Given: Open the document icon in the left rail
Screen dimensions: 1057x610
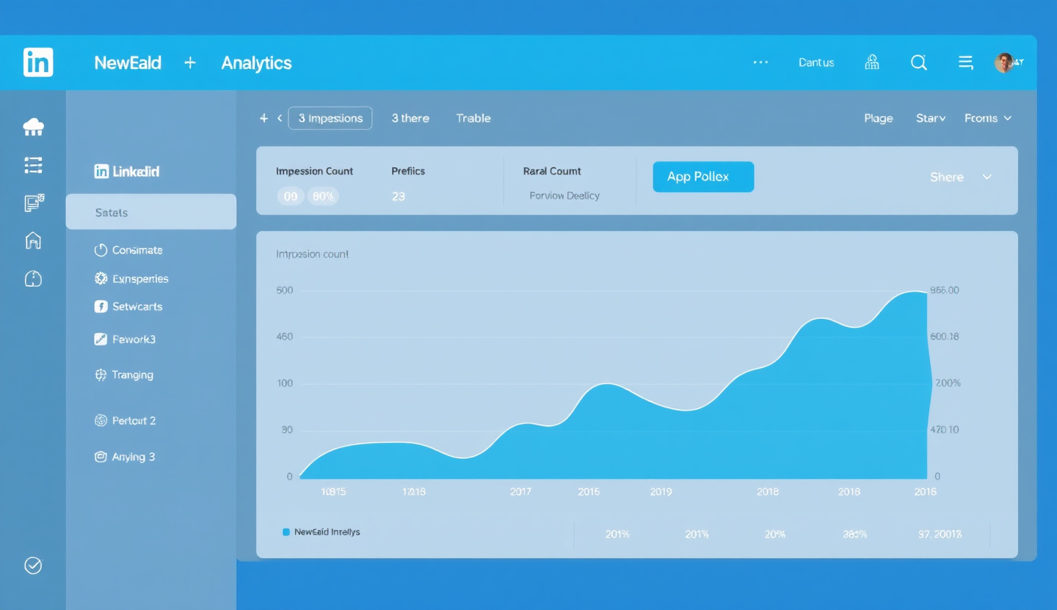Looking at the screenshot, I should [33, 203].
